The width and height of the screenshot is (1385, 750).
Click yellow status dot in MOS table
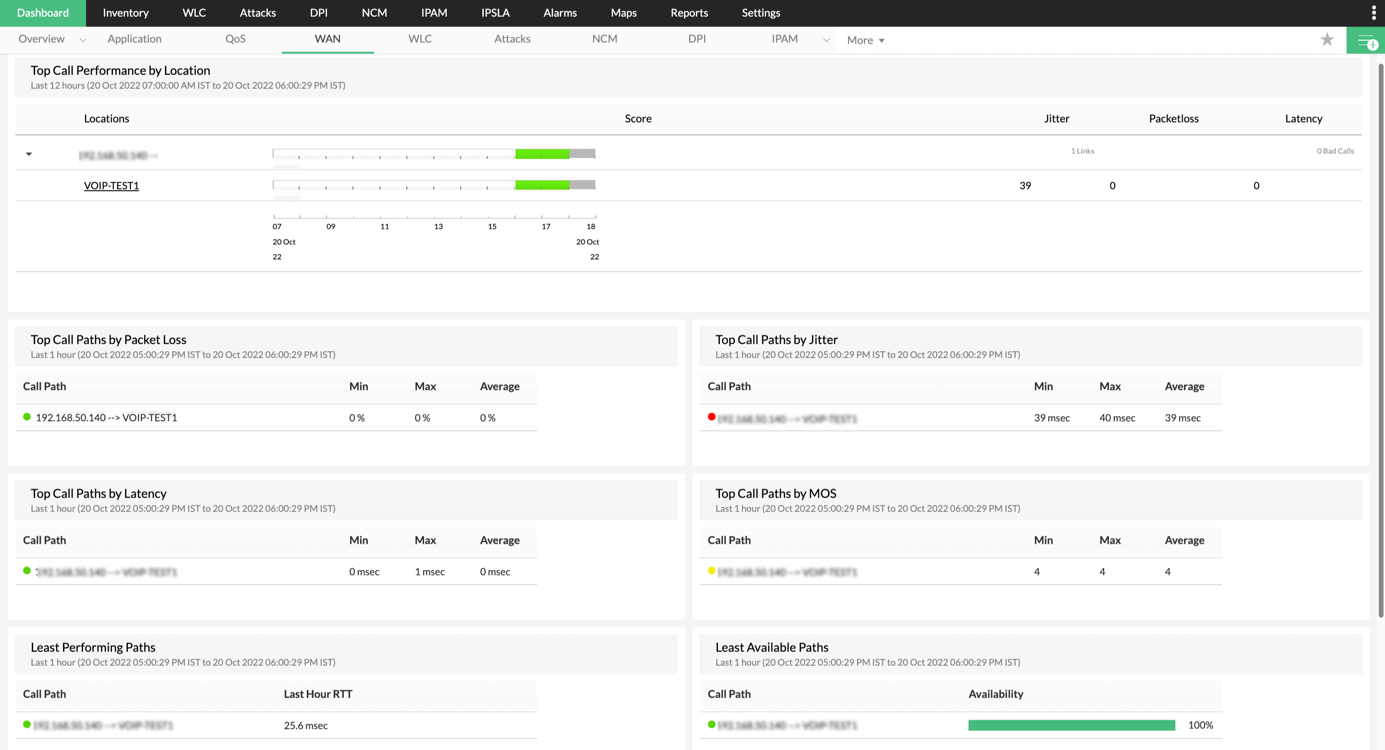click(x=711, y=570)
